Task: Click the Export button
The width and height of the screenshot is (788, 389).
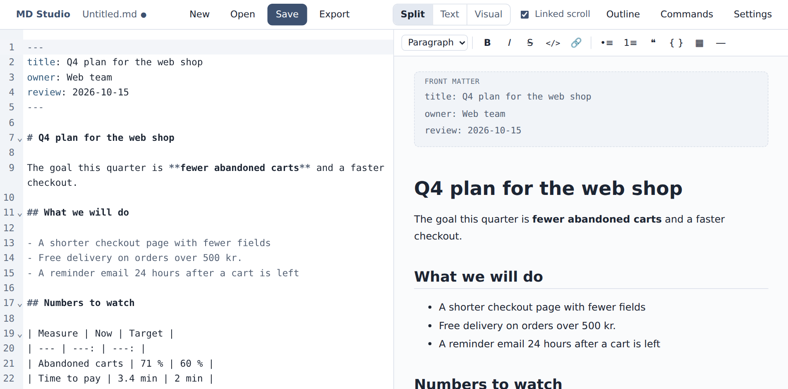Action: pos(334,14)
